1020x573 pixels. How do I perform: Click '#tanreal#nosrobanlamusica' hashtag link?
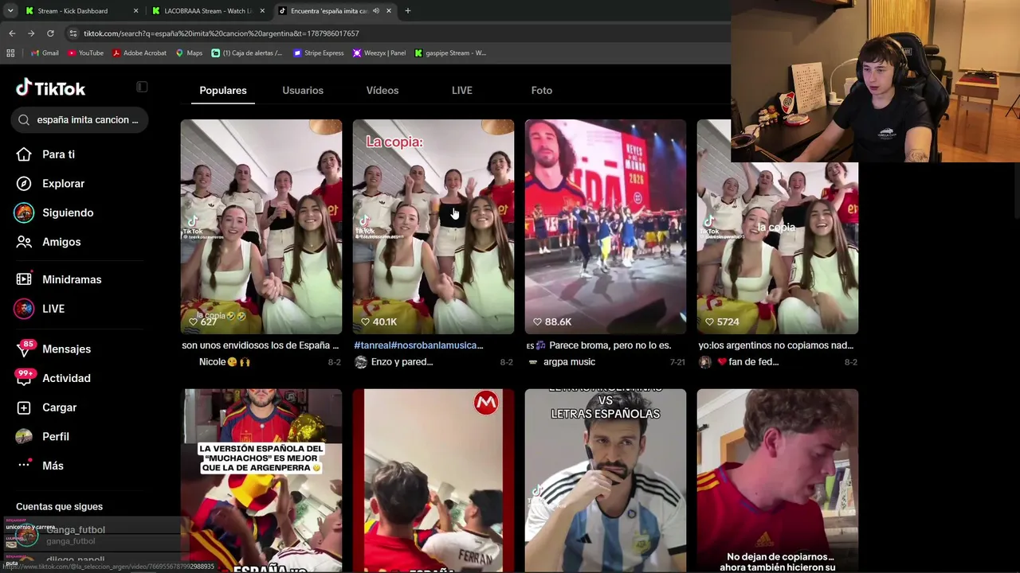pyautogui.click(x=418, y=345)
